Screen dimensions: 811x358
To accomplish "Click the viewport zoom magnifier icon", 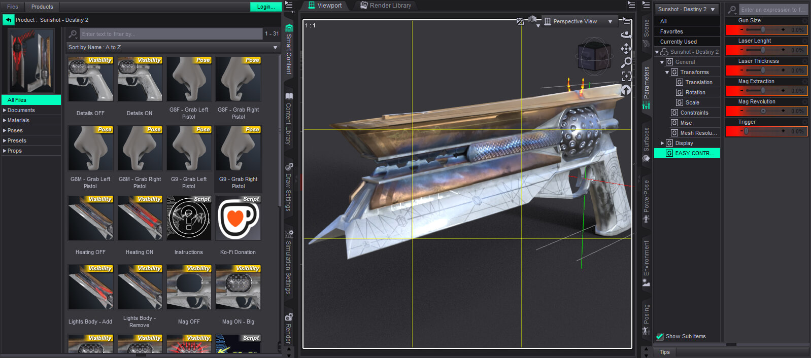I will click(626, 63).
